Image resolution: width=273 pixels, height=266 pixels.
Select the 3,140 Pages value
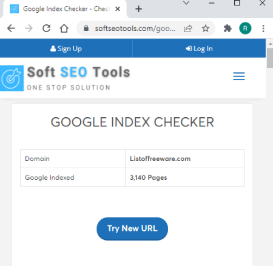(x=149, y=177)
